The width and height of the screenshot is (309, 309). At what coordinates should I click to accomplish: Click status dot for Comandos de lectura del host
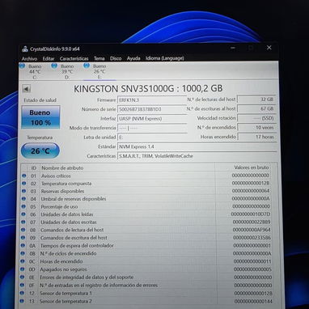point(23,230)
